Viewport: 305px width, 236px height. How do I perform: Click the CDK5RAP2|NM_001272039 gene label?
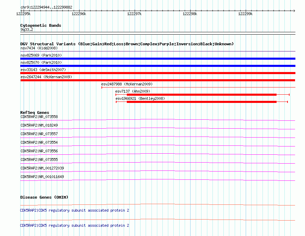tap(42, 168)
